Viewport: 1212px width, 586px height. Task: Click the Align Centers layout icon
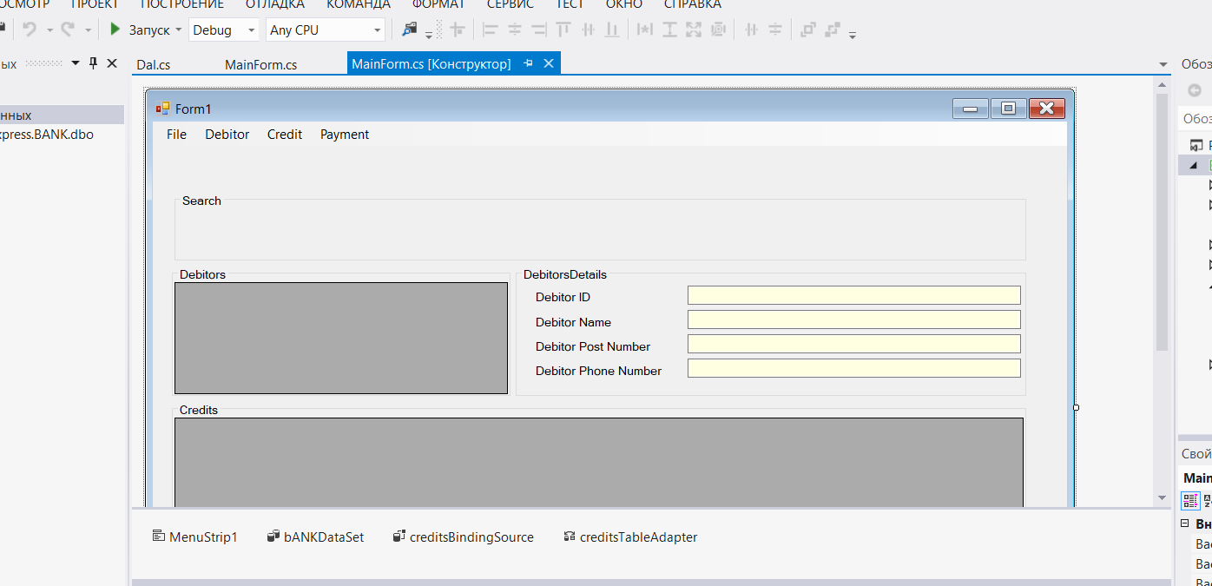[x=515, y=30]
